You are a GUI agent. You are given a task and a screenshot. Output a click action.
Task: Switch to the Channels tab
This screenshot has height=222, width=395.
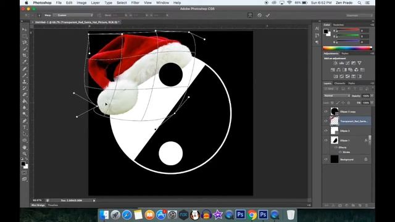[339, 83]
